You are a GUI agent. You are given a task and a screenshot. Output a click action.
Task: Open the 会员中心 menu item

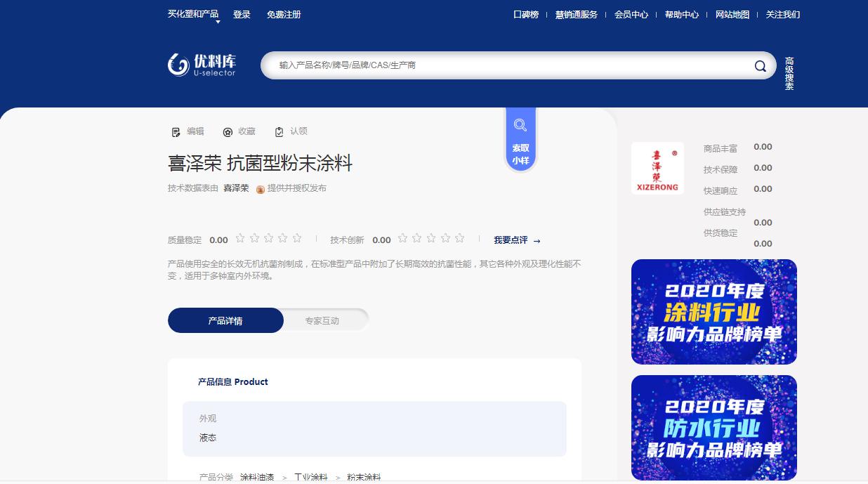point(631,15)
